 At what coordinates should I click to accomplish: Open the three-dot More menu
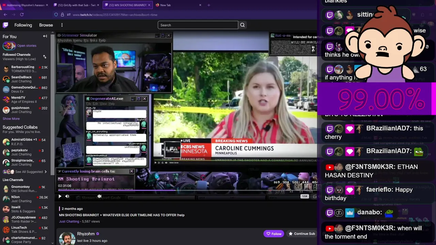click(62, 25)
